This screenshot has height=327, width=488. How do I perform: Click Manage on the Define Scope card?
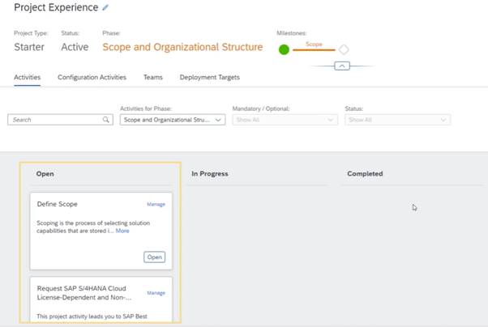[156, 205]
